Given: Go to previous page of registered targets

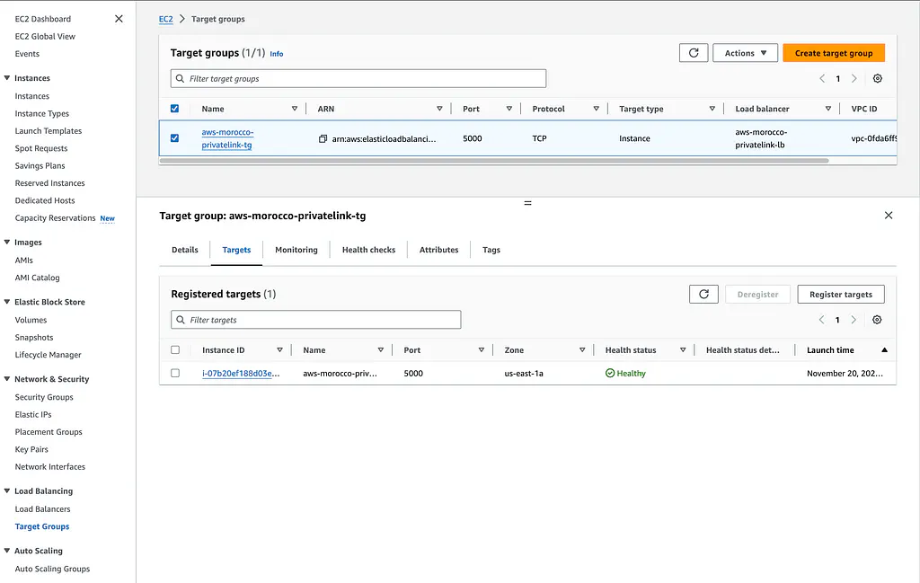Looking at the screenshot, I should [x=821, y=320].
